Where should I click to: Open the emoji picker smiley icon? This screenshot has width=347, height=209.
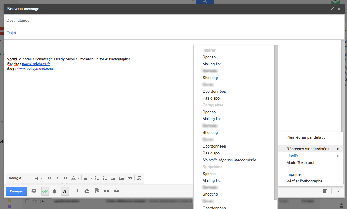click(117, 191)
